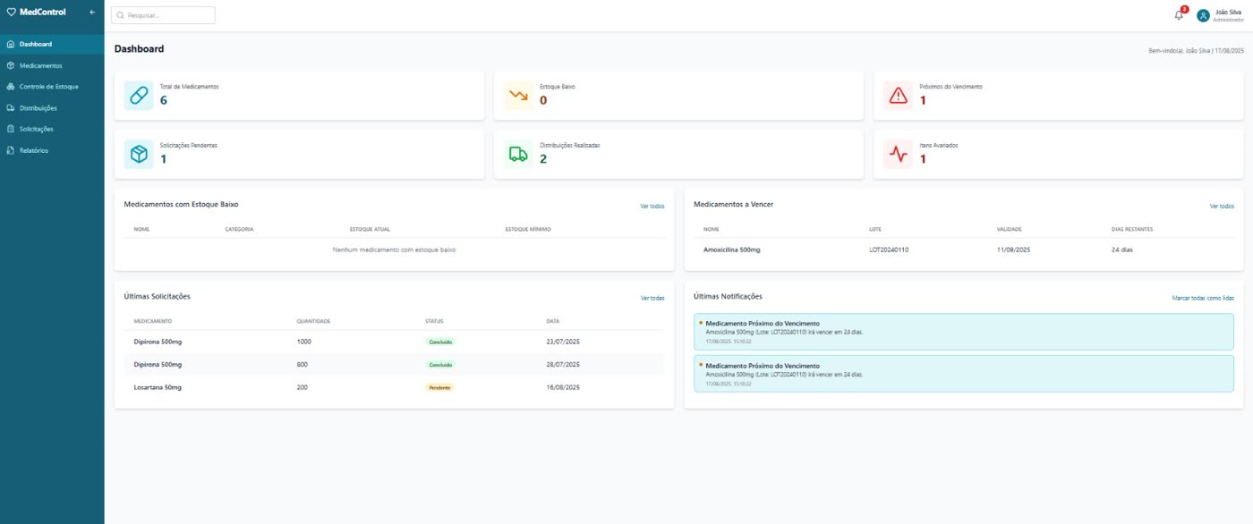The width and height of the screenshot is (1253, 524).
Task: Open the first Medicamento Próximo do Vencimento notification
Action: pyautogui.click(x=964, y=331)
